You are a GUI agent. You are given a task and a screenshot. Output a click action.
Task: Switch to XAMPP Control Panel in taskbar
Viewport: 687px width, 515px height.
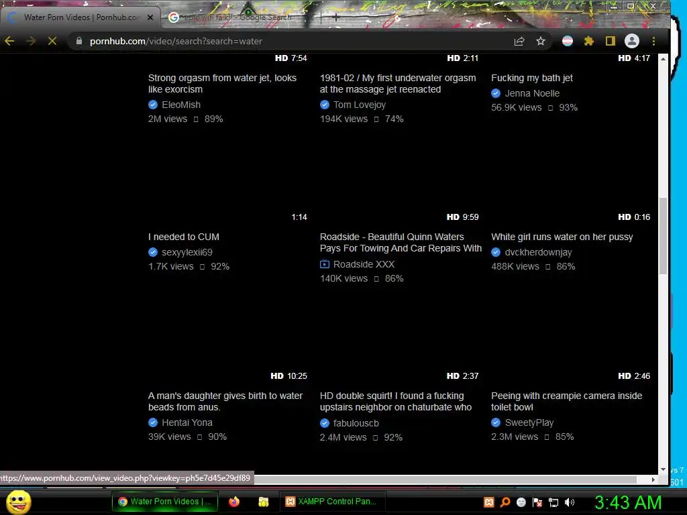click(331, 502)
